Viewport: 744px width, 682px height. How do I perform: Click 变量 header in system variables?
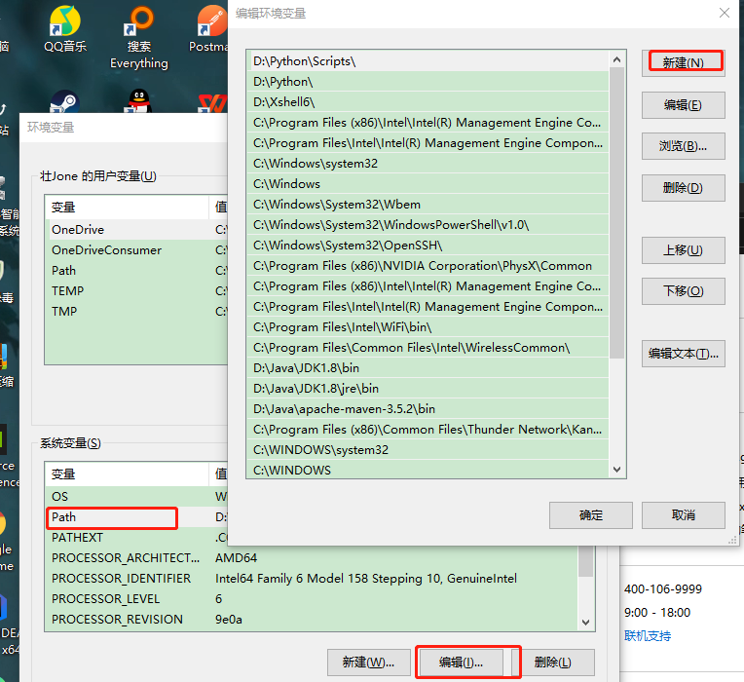(127, 474)
